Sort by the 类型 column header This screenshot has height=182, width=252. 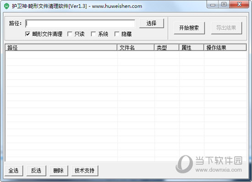(166, 48)
